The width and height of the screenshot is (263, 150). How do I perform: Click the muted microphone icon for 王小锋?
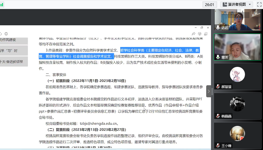(x=218, y=145)
